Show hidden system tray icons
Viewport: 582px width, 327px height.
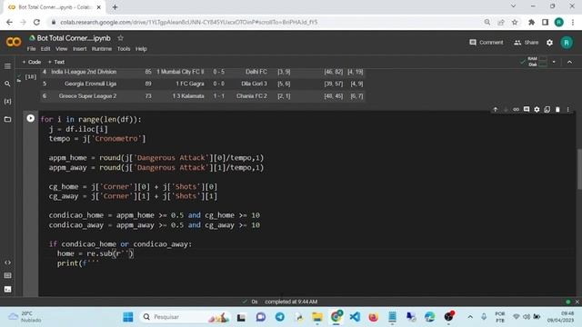[470, 317]
